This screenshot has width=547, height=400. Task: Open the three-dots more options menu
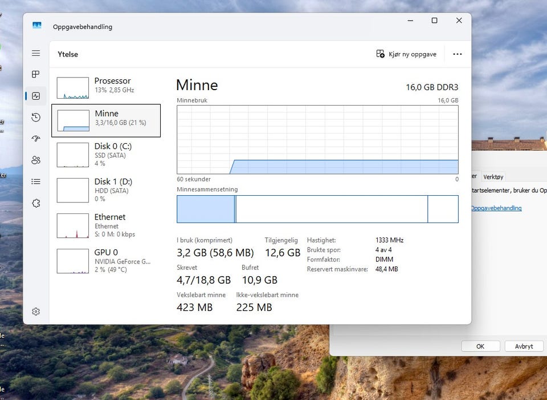tap(458, 54)
